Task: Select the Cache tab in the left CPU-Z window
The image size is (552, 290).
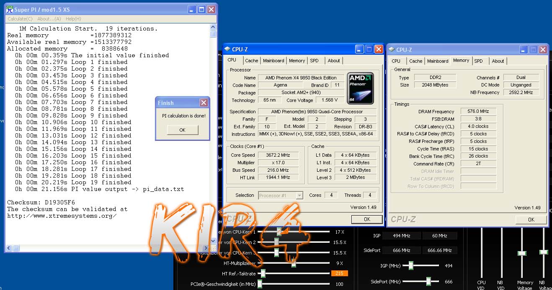Action: pos(252,61)
